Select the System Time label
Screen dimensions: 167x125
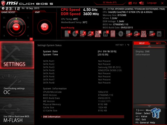[x=50, y=55]
